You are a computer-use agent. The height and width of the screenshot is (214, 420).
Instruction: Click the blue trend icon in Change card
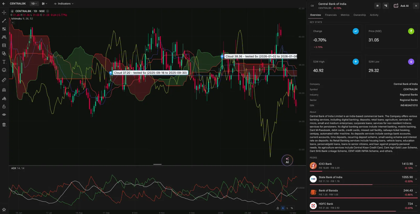[356, 31]
